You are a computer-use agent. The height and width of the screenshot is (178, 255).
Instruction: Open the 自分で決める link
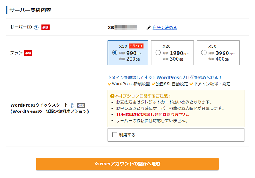[165, 28]
